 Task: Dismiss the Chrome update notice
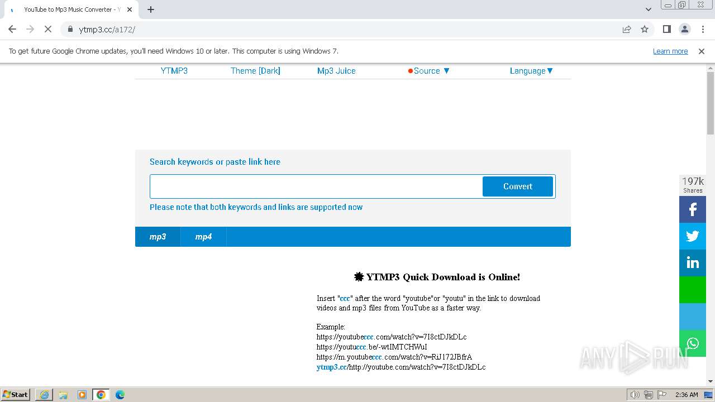point(702,51)
